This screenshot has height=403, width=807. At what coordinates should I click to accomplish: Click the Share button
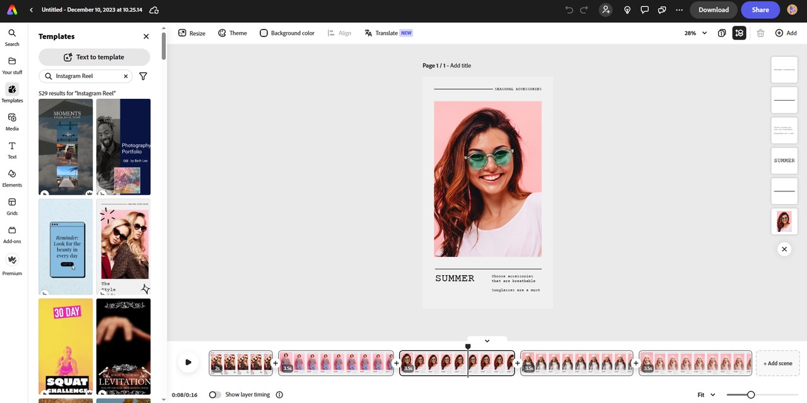[x=760, y=10]
